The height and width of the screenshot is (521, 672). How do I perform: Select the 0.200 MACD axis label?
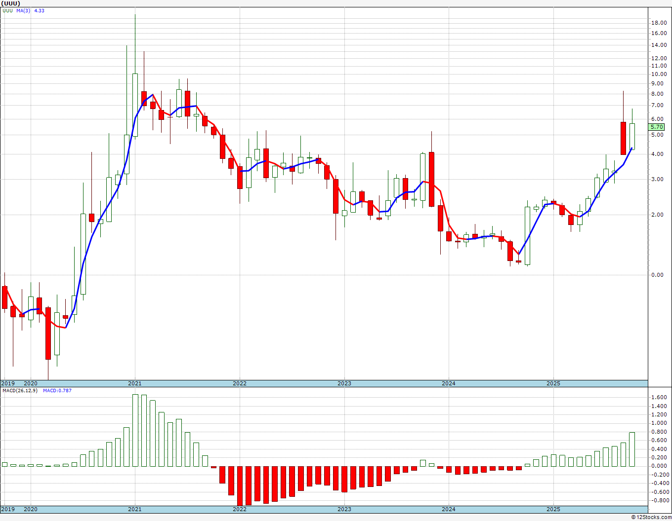[x=659, y=457]
